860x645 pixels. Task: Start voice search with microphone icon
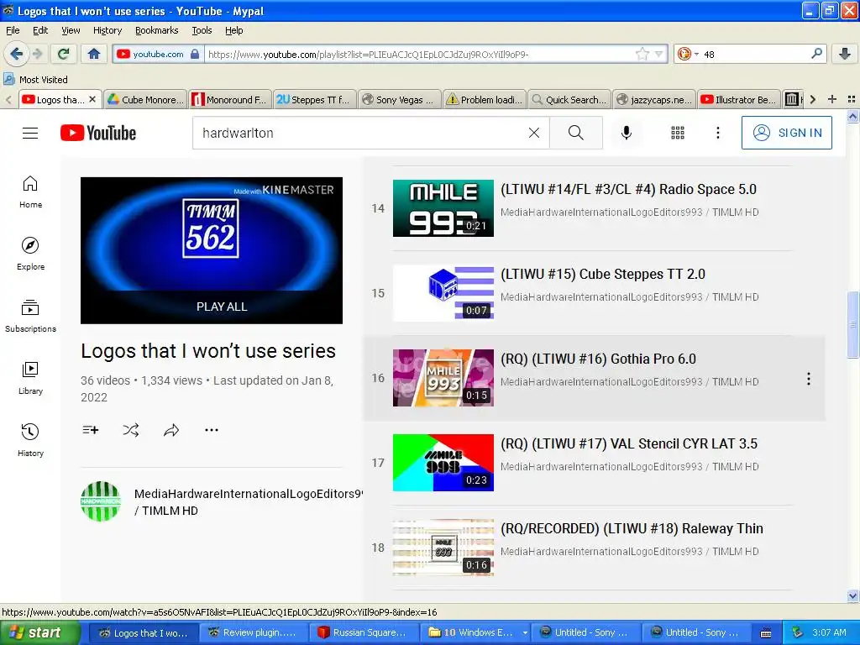pos(627,133)
